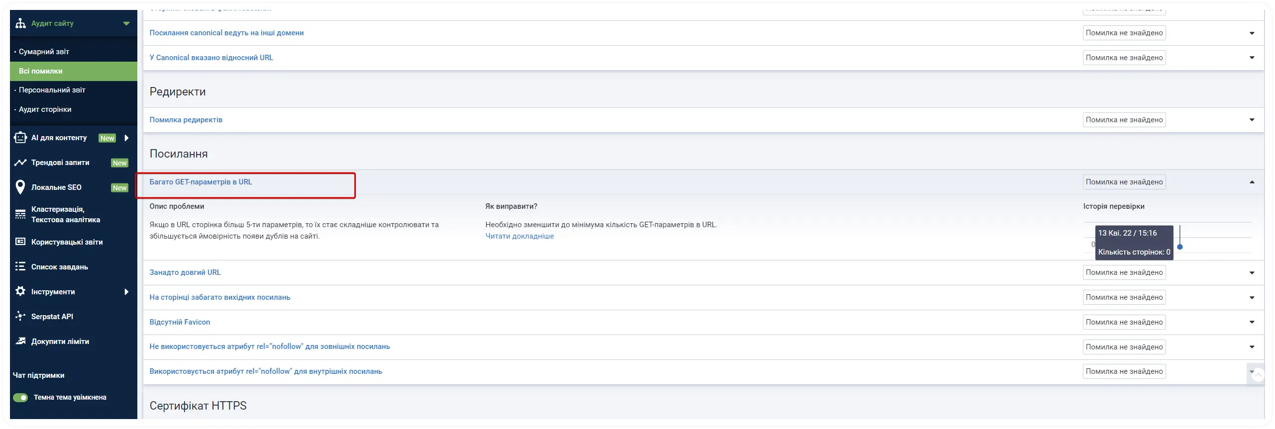This screenshot has height=429, width=1275.
Task: Expand the Інструменти submenu arrow
Action: click(x=126, y=292)
